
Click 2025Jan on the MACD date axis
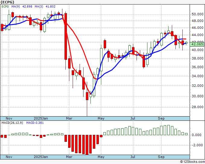coord(41,157)
